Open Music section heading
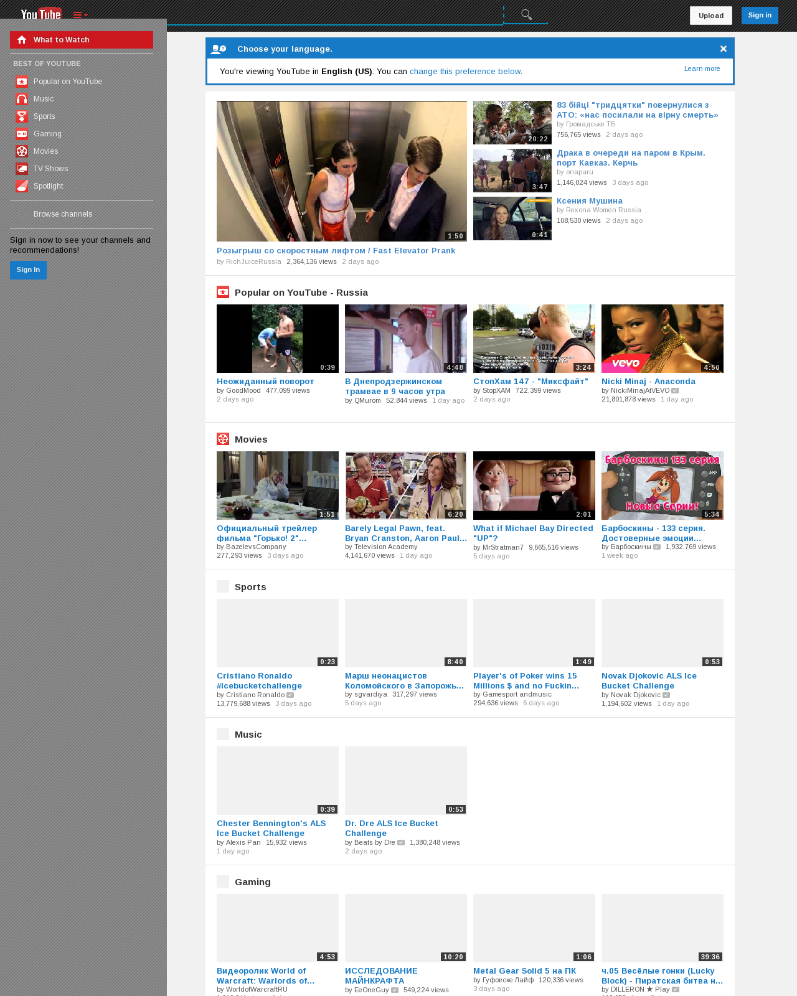This screenshot has width=797, height=996. click(248, 735)
